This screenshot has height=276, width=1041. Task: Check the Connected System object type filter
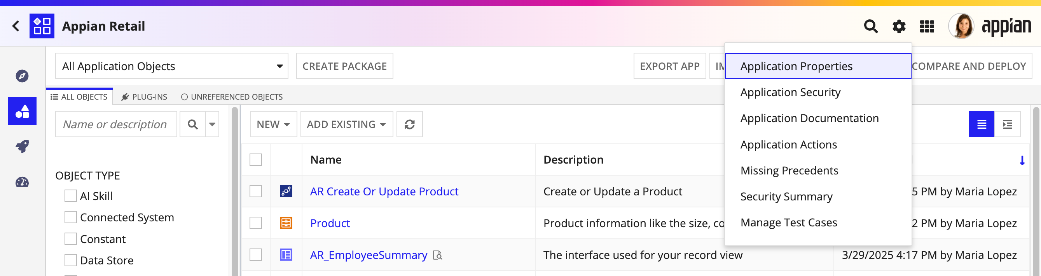click(x=71, y=217)
